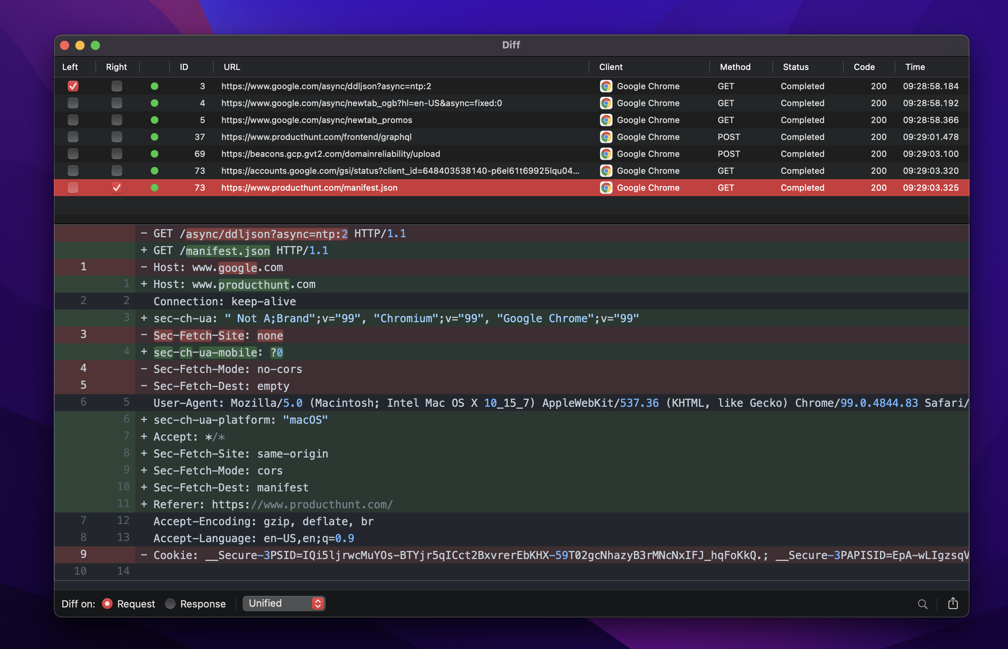Click the 'Connection: keep-alive' diff line
This screenshot has height=649, width=1008.
[x=512, y=301]
